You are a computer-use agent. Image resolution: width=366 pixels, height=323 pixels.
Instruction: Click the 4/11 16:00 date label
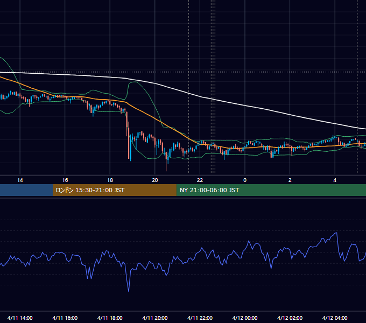65,318
